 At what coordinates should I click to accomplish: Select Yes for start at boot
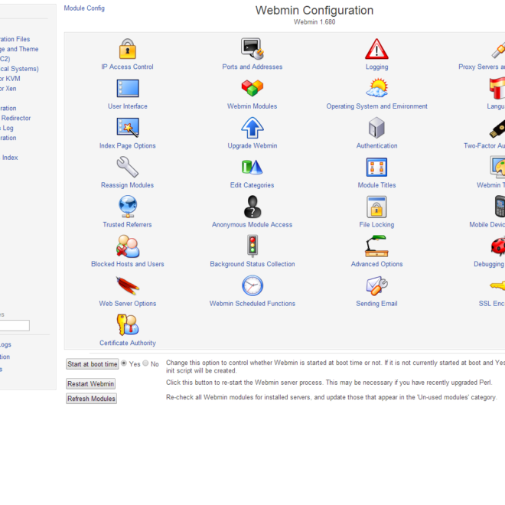point(124,363)
